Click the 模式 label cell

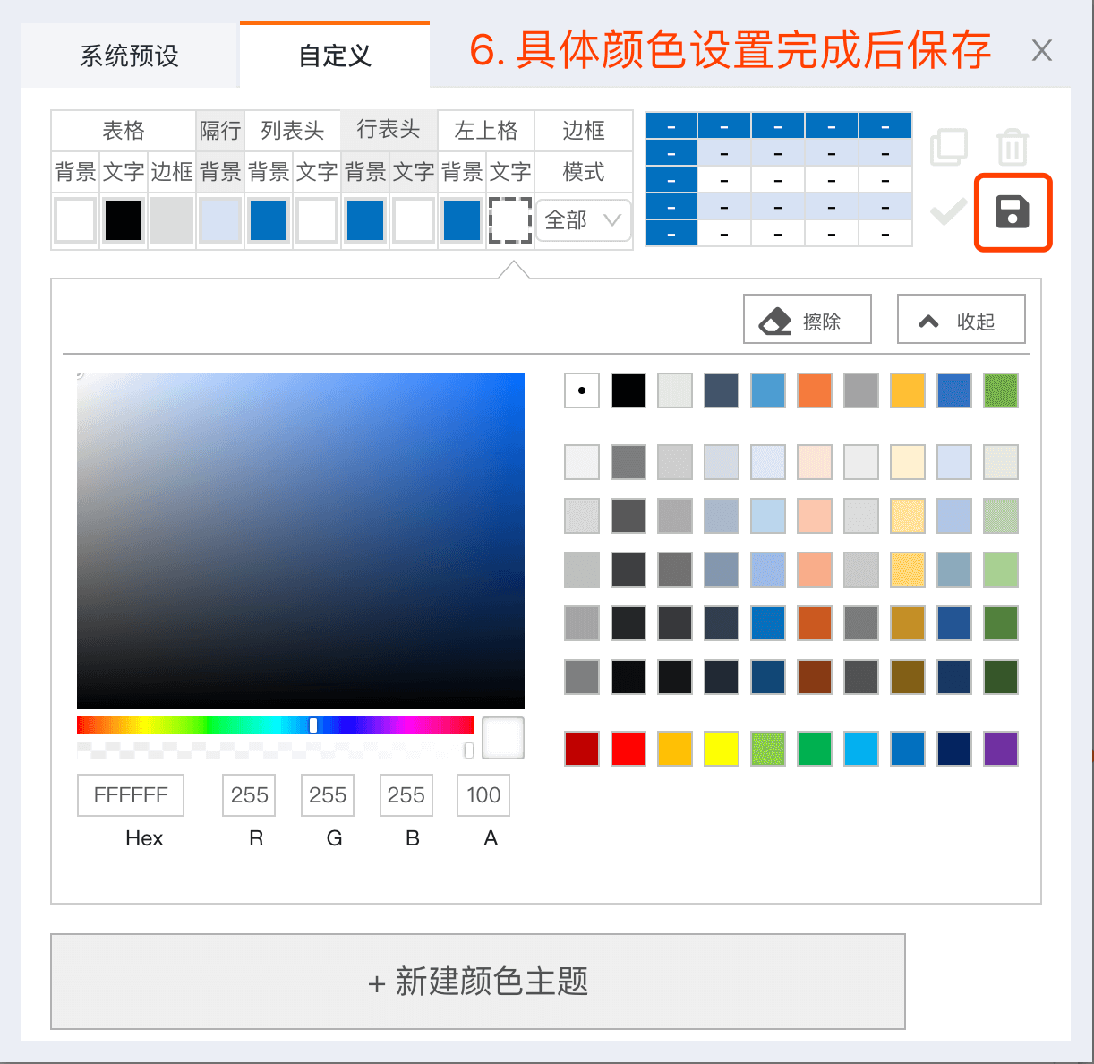[584, 172]
